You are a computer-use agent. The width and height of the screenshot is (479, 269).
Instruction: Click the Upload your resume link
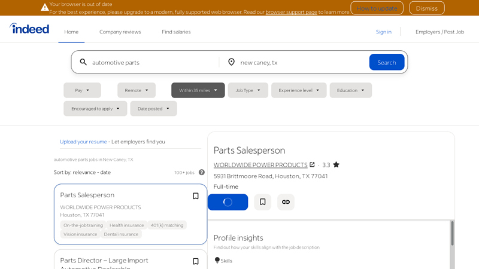(x=83, y=142)
